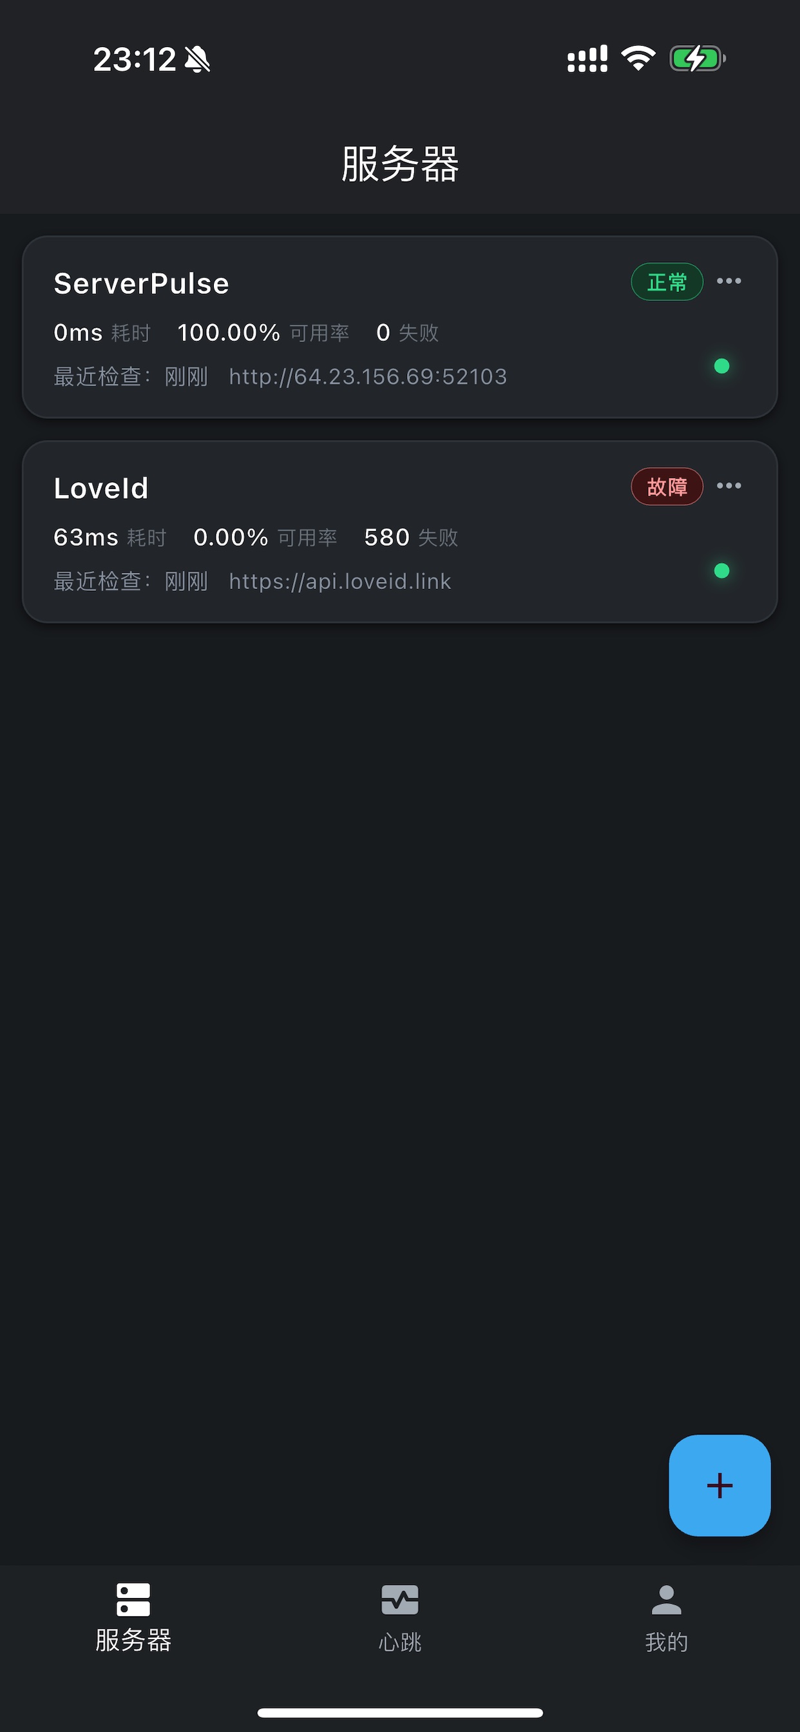Image resolution: width=800 pixels, height=1732 pixels.
Task: Open the LoveId server title
Action: (x=101, y=489)
